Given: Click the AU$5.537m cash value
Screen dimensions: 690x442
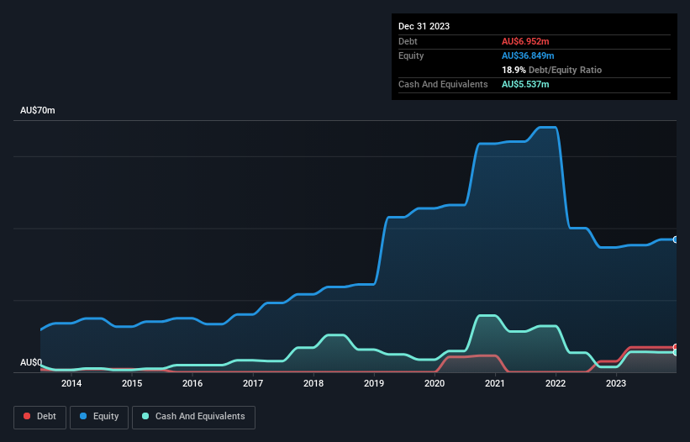Looking at the screenshot, I should click(x=525, y=84).
